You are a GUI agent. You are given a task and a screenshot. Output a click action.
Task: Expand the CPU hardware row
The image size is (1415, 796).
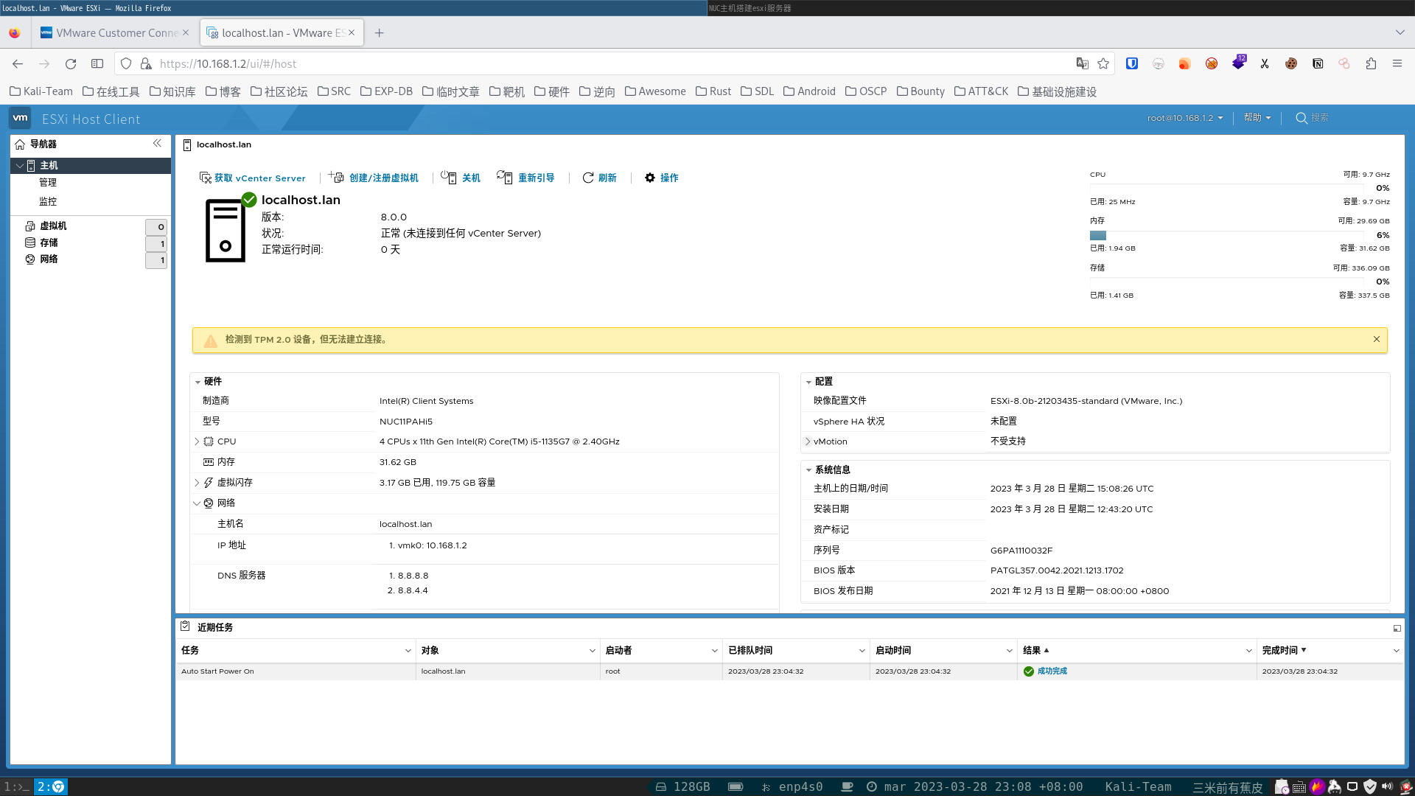(197, 441)
